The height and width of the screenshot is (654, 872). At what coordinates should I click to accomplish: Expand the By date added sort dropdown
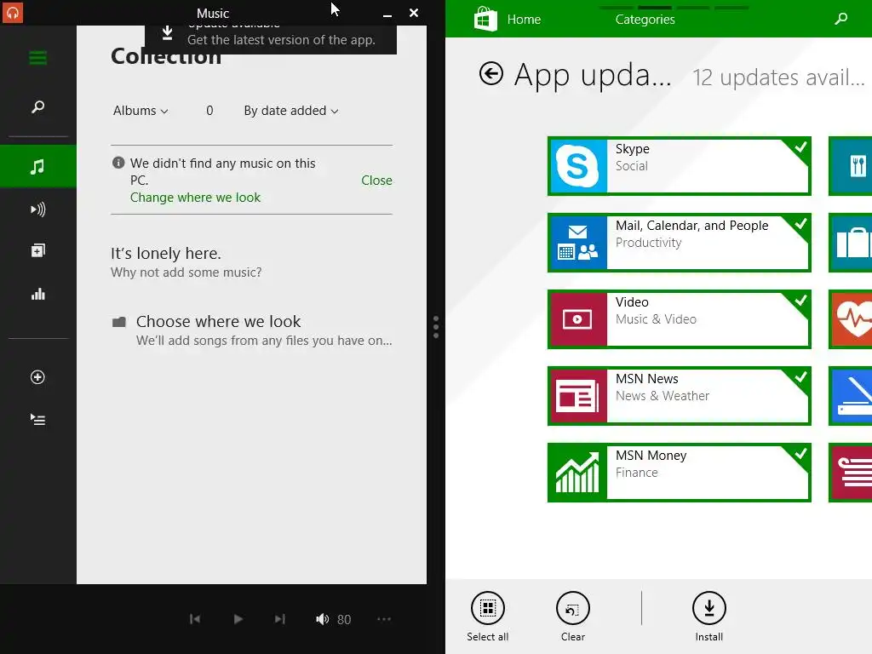coord(291,111)
